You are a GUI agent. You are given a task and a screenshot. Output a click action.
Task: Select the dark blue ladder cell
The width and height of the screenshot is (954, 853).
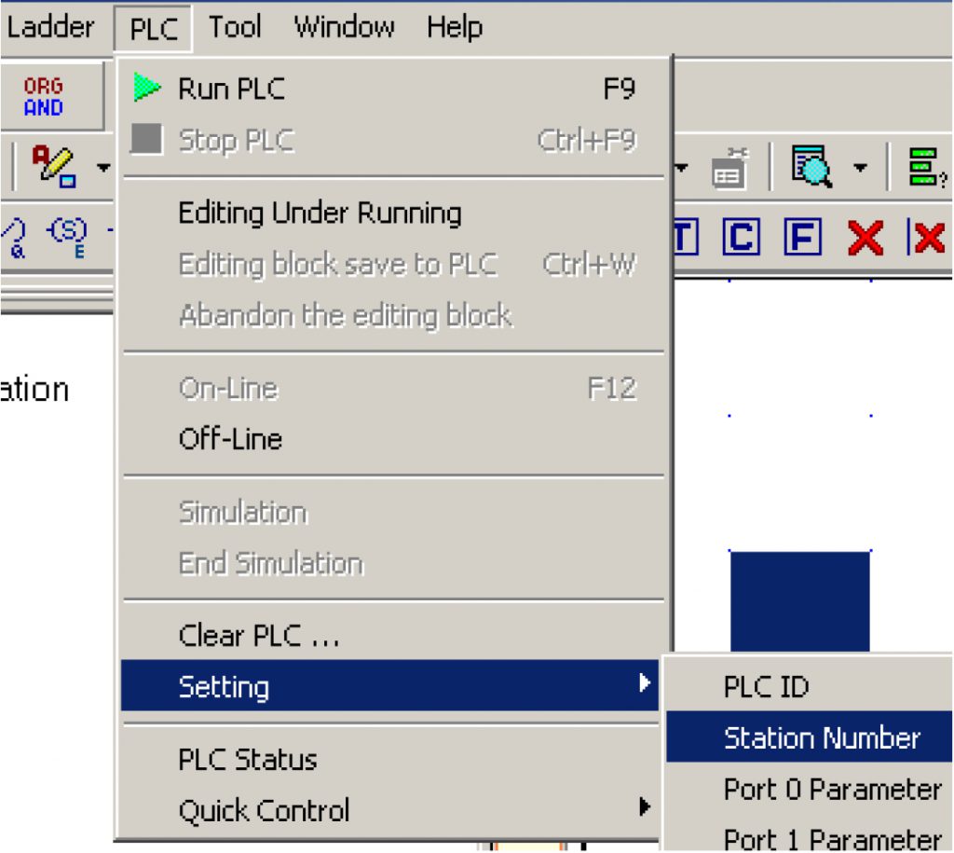tap(799, 601)
